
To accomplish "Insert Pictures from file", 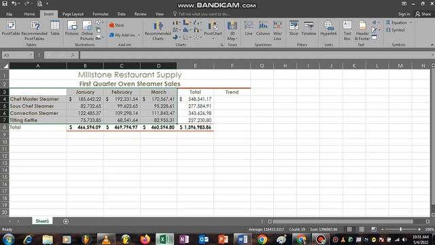I will [72, 28].
